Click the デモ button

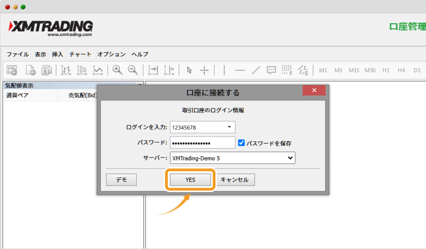[121, 180]
